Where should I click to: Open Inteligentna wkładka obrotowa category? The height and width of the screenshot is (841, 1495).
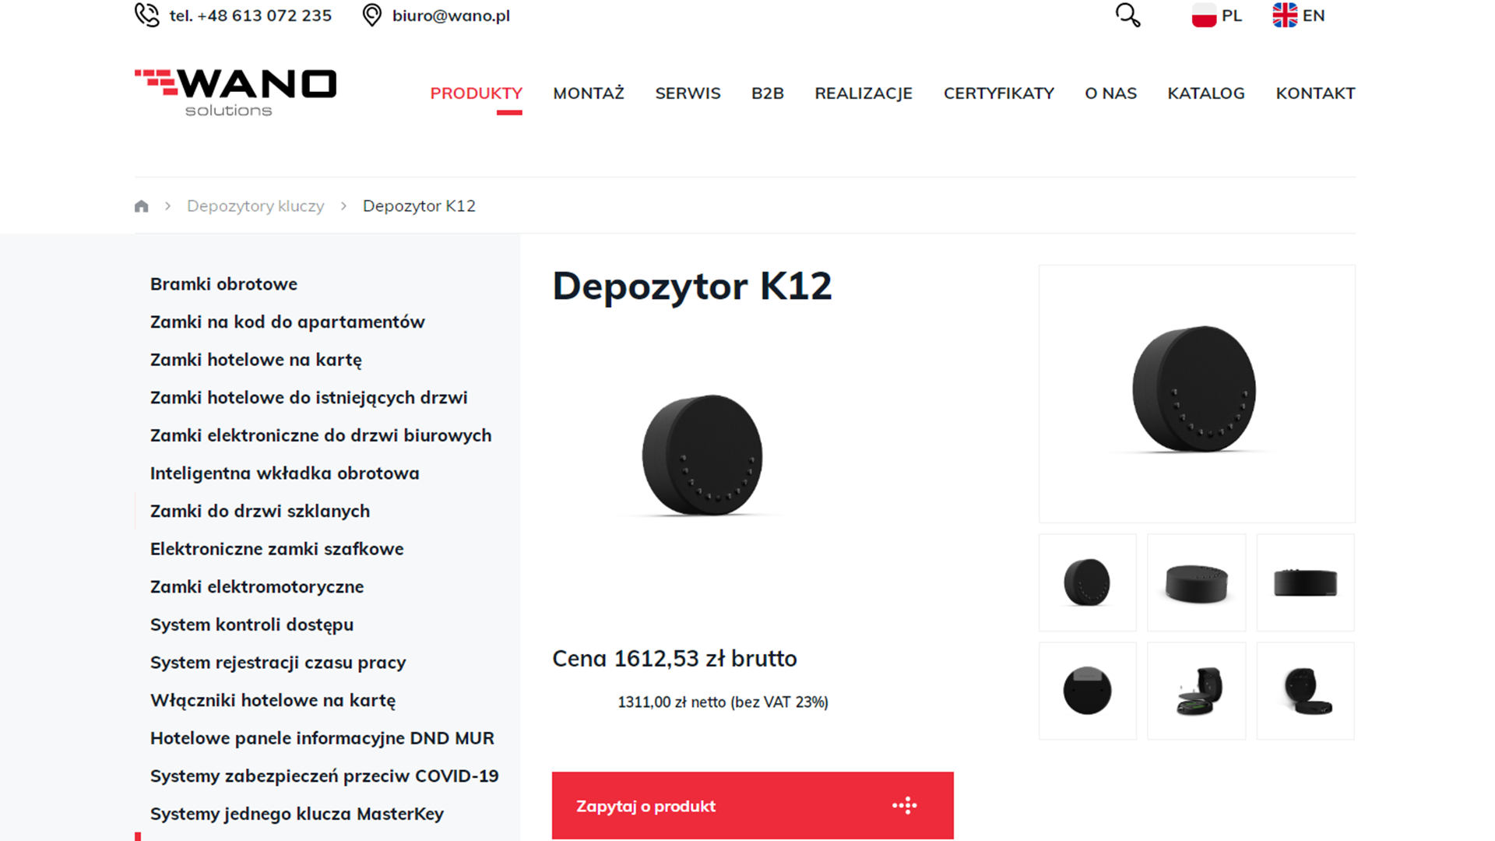(285, 473)
